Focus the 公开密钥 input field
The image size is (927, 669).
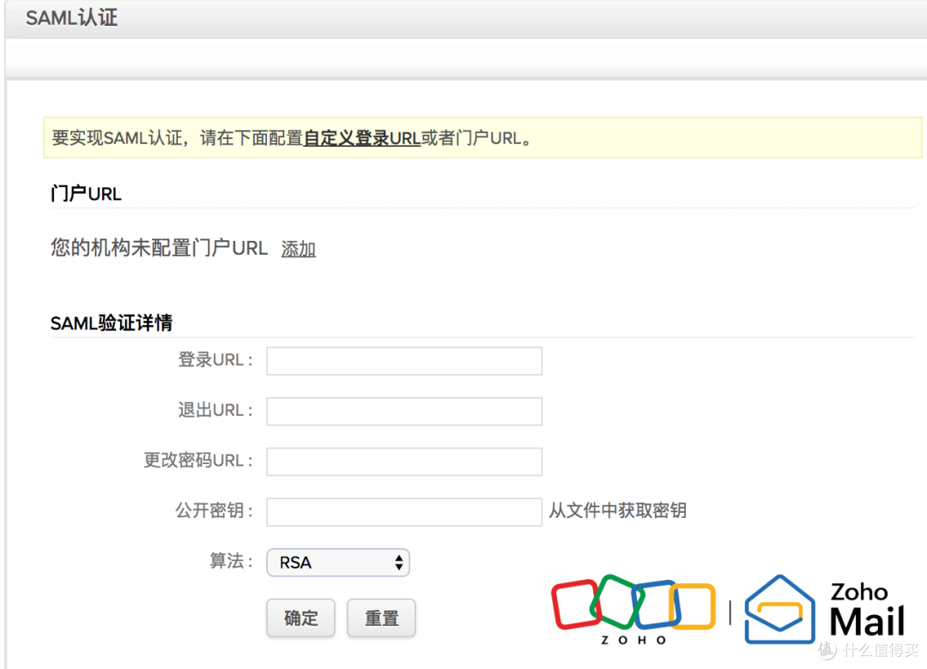tap(404, 512)
